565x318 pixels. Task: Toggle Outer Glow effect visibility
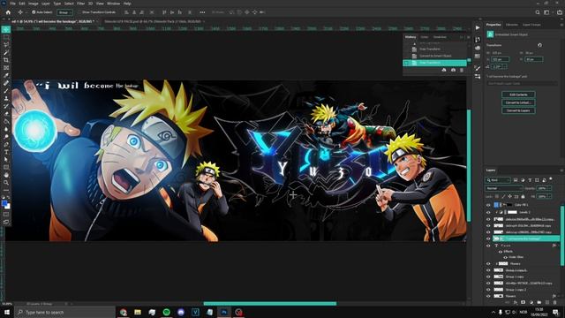pos(505,257)
